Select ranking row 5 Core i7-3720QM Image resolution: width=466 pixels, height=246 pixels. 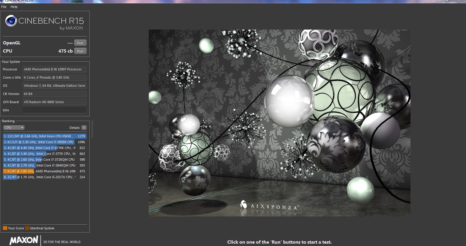tap(45, 160)
